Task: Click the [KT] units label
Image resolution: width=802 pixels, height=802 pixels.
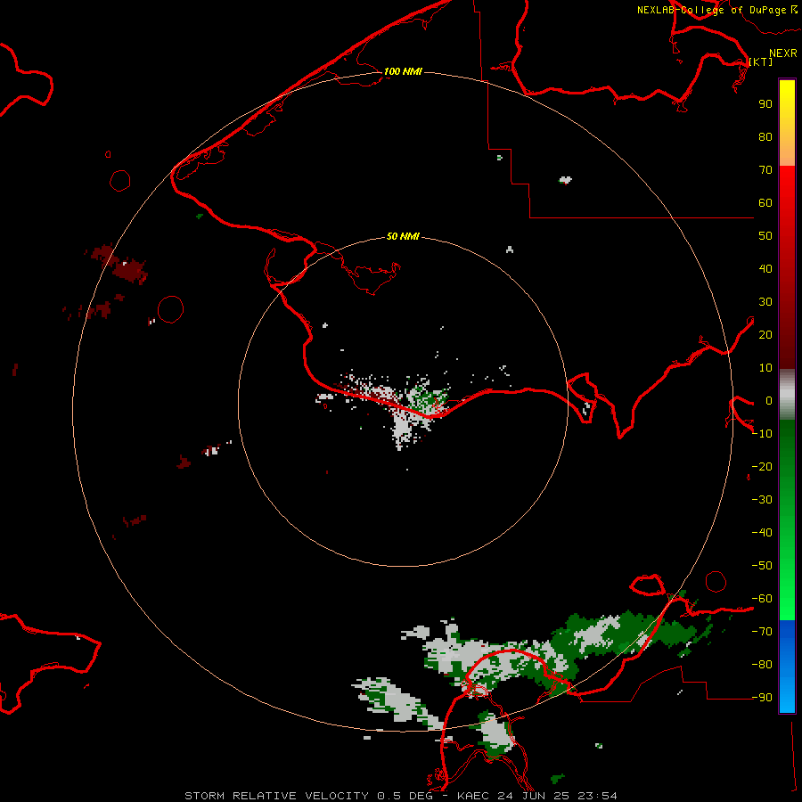Action: (x=761, y=61)
